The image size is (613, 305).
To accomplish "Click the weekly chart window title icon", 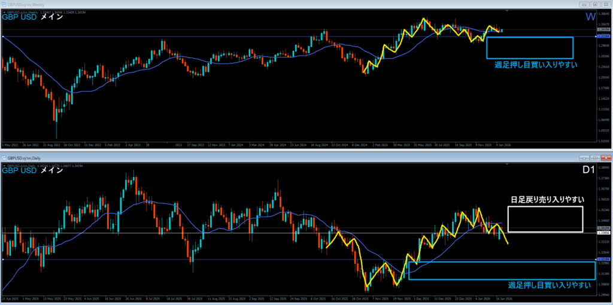I will 4,4.
